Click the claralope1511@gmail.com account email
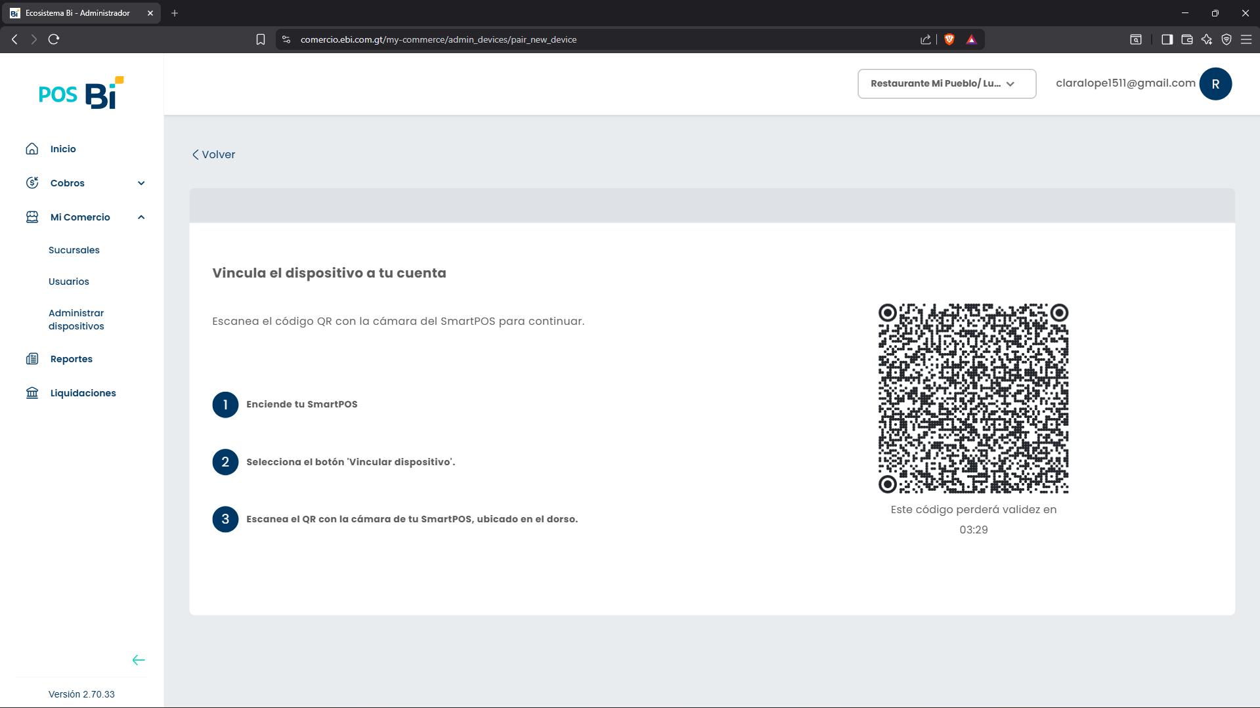Image resolution: width=1260 pixels, height=708 pixels. pyautogui.click(x=1125, y=83)
